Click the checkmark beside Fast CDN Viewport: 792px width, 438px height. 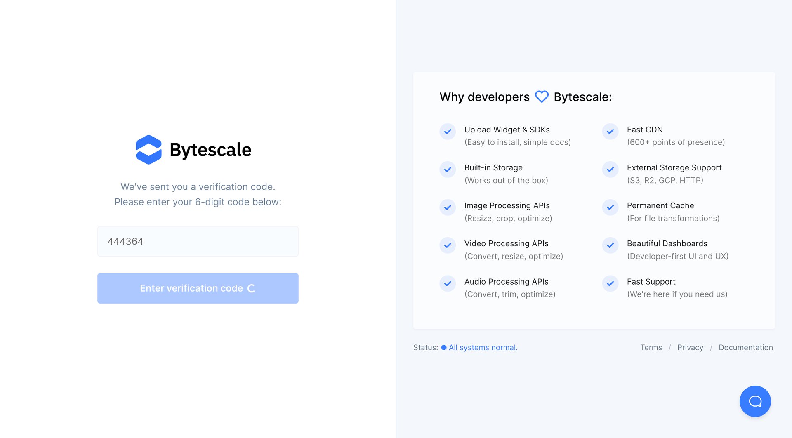[610, 132]
